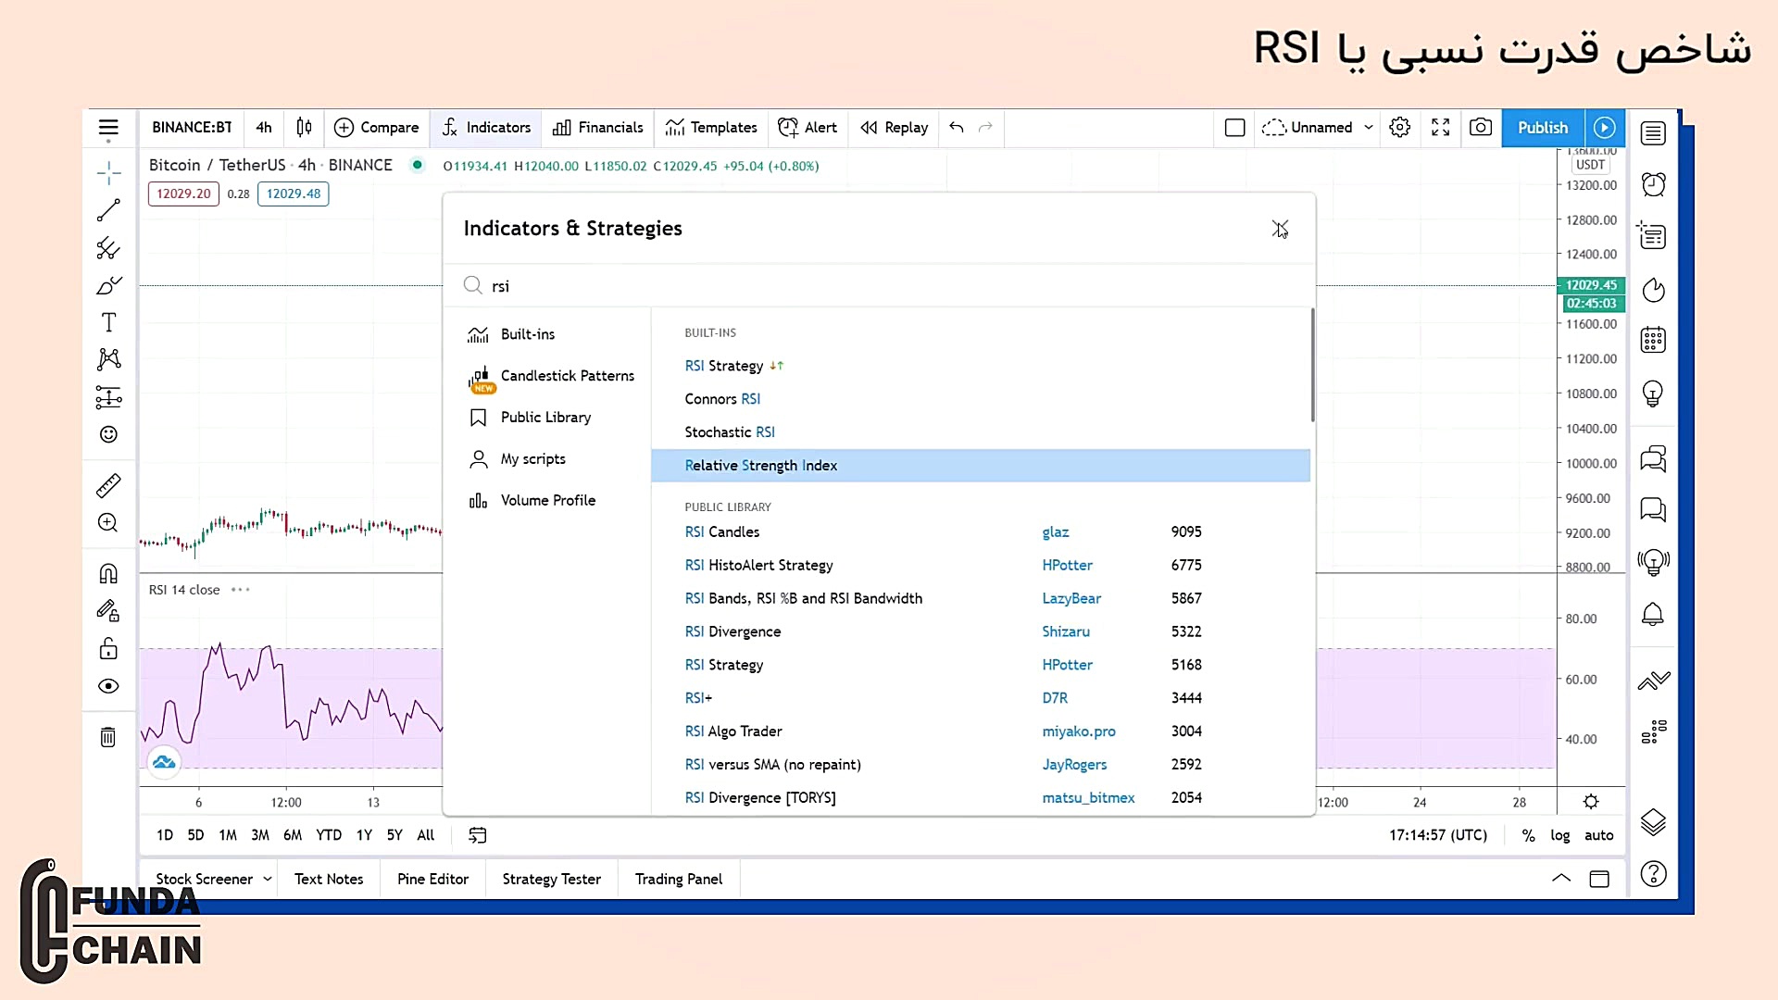Screen dimensions: 1778x1000
Task: Expand the Stock Screener dropdown
Action: [x=268, y=879]
